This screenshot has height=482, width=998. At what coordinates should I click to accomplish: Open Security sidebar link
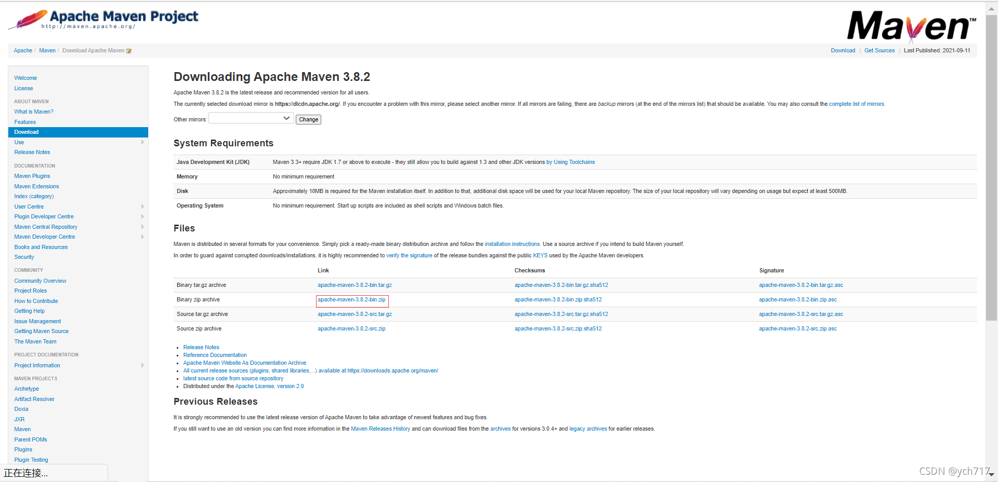coord(24,257)
